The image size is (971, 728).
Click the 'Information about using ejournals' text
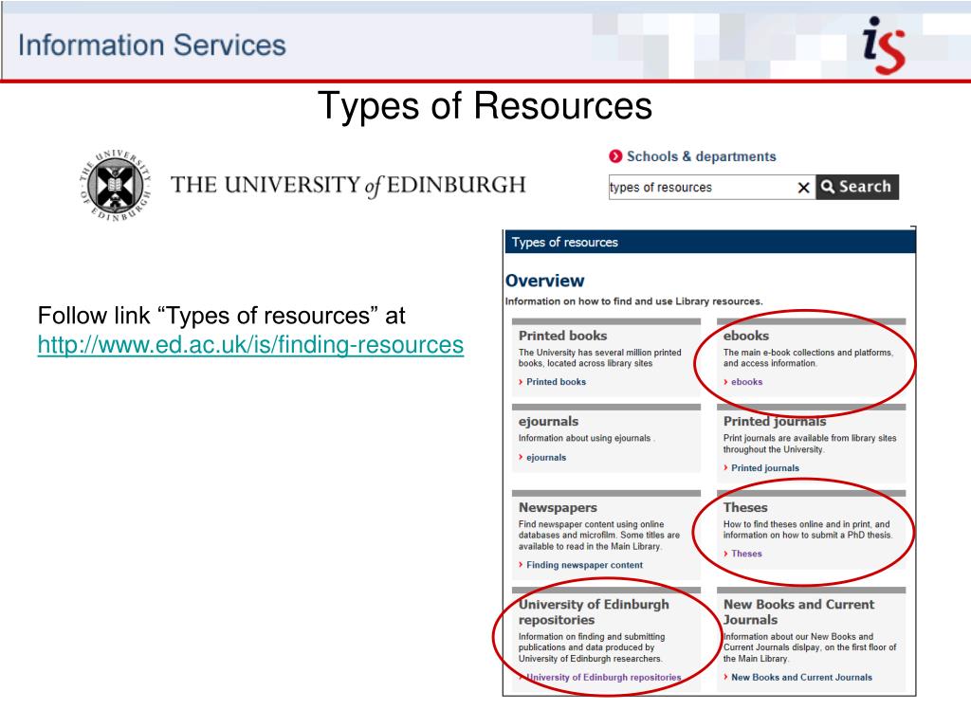click(584, 438)
